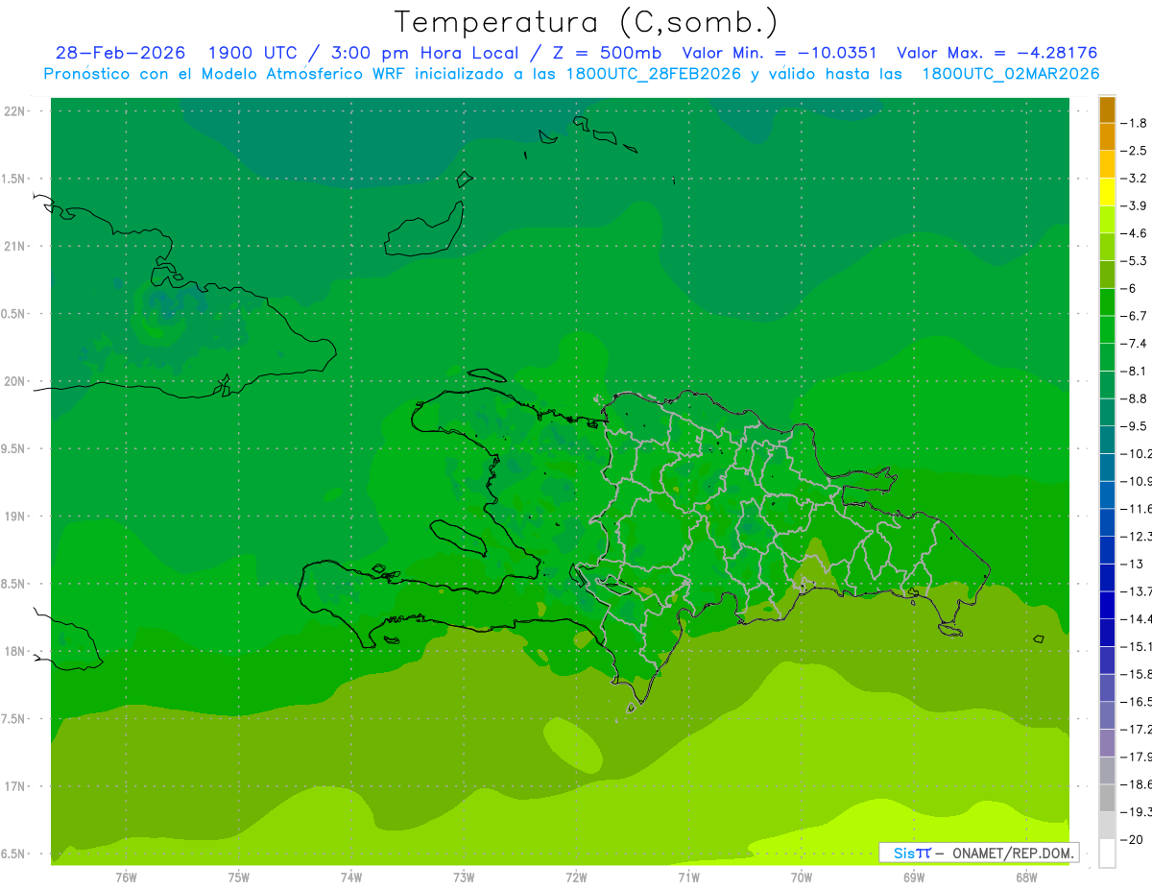The height and width of the screenshot is (890, 1152).
Task: Click the "18N" latitude axis label
Action: [x=15, y=651]
